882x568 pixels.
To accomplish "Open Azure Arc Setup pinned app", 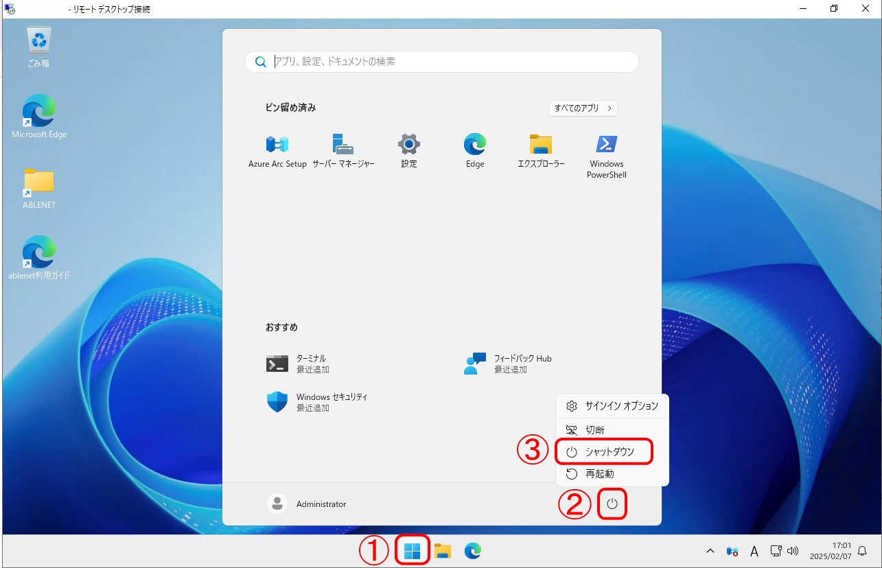I will 277,150.
